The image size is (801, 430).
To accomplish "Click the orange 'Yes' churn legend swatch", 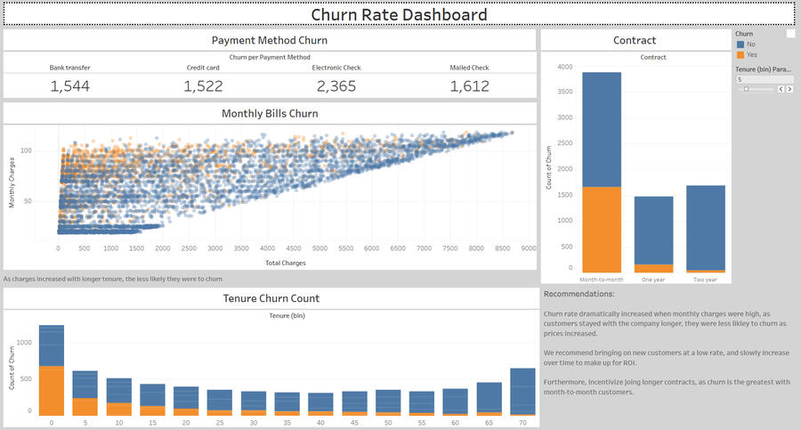I will click(740, 54).
